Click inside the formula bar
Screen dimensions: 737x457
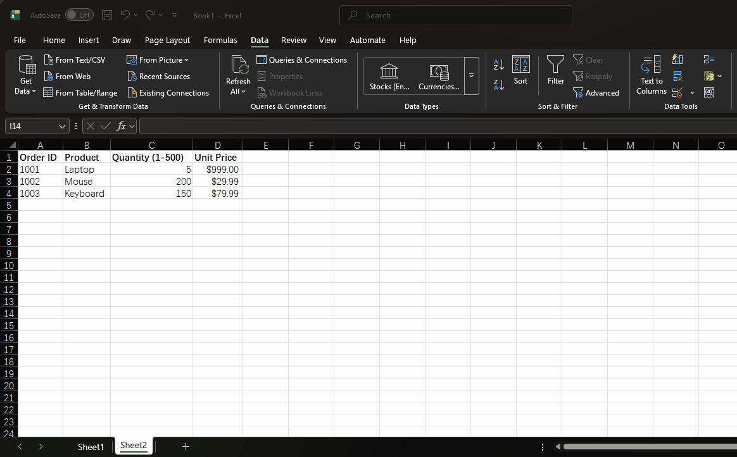click(x=380, y=126)
